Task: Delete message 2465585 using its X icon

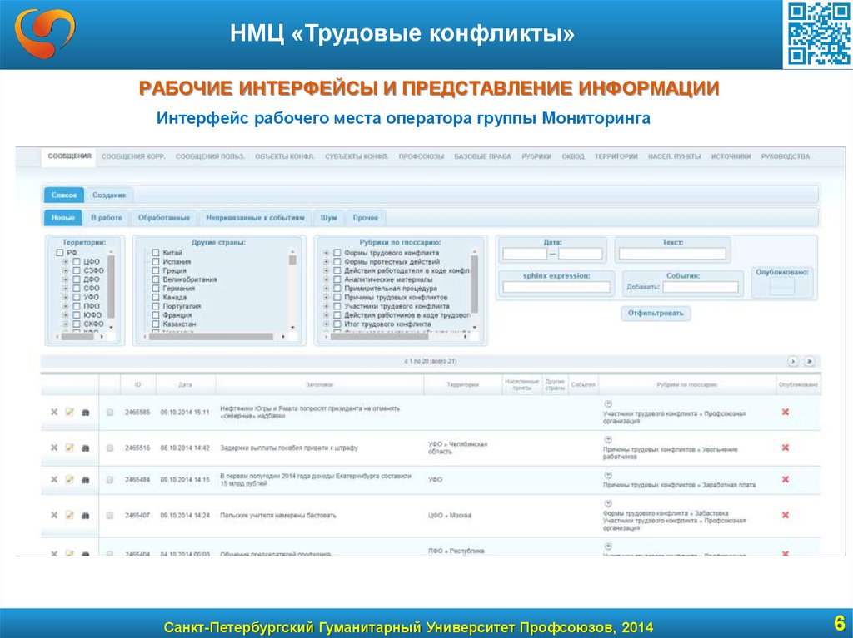Action: [52, 412]
